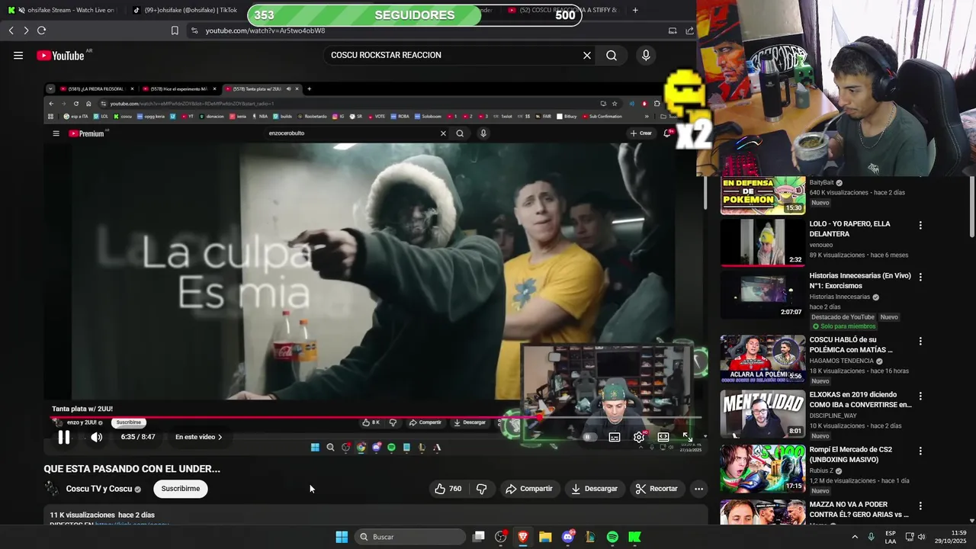Open a new browser tab

(x=635, y=10)
